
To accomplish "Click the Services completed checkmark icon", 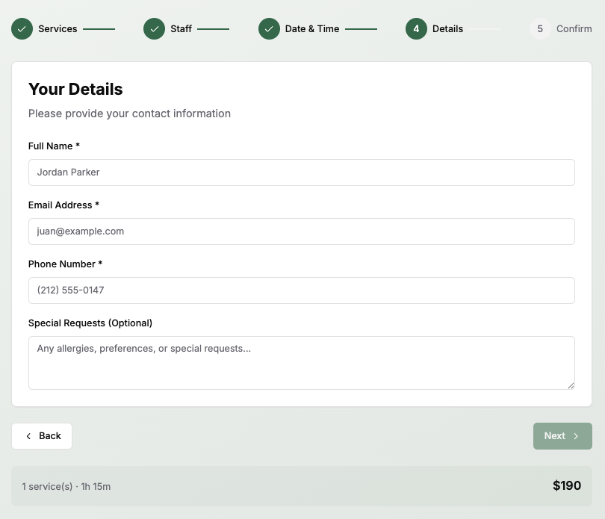I will (22, 29).
